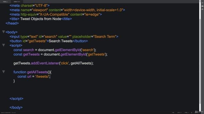Collapse the script tag fold triangle
The image size is (204, 114).
(x=4, y=45)
